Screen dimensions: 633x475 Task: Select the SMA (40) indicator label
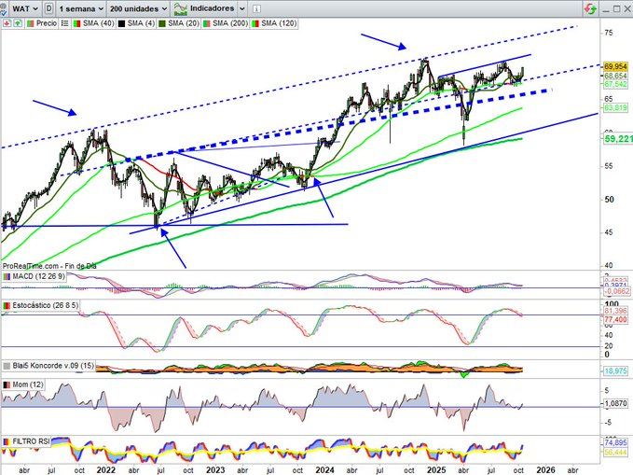(99, 23)
